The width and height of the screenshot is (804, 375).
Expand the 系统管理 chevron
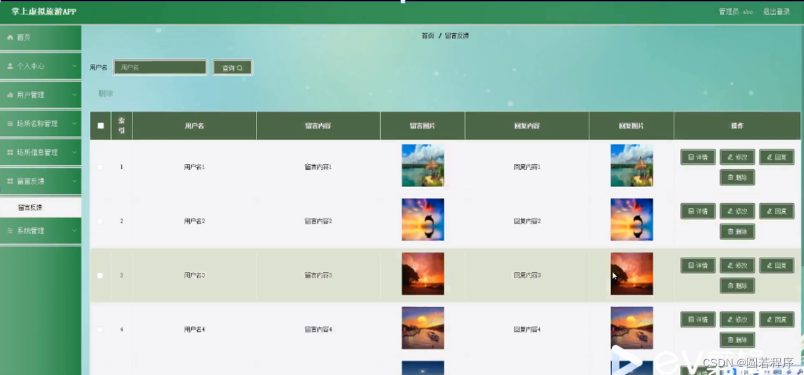(x=74, y=230)
